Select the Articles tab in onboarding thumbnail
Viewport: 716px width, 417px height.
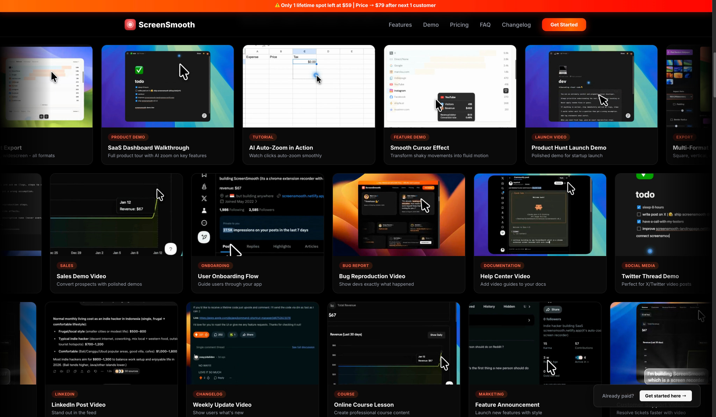(x=312, y=246)
